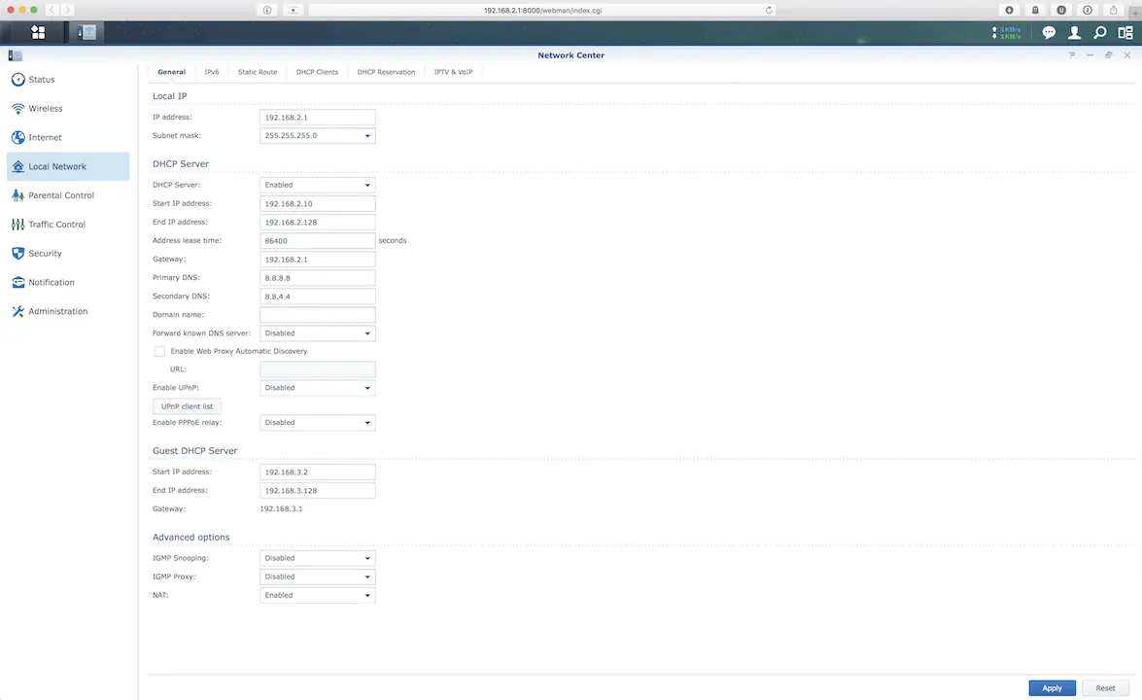
Task: Click the Notification icon in sidebar
Action: tap(18, 283)
